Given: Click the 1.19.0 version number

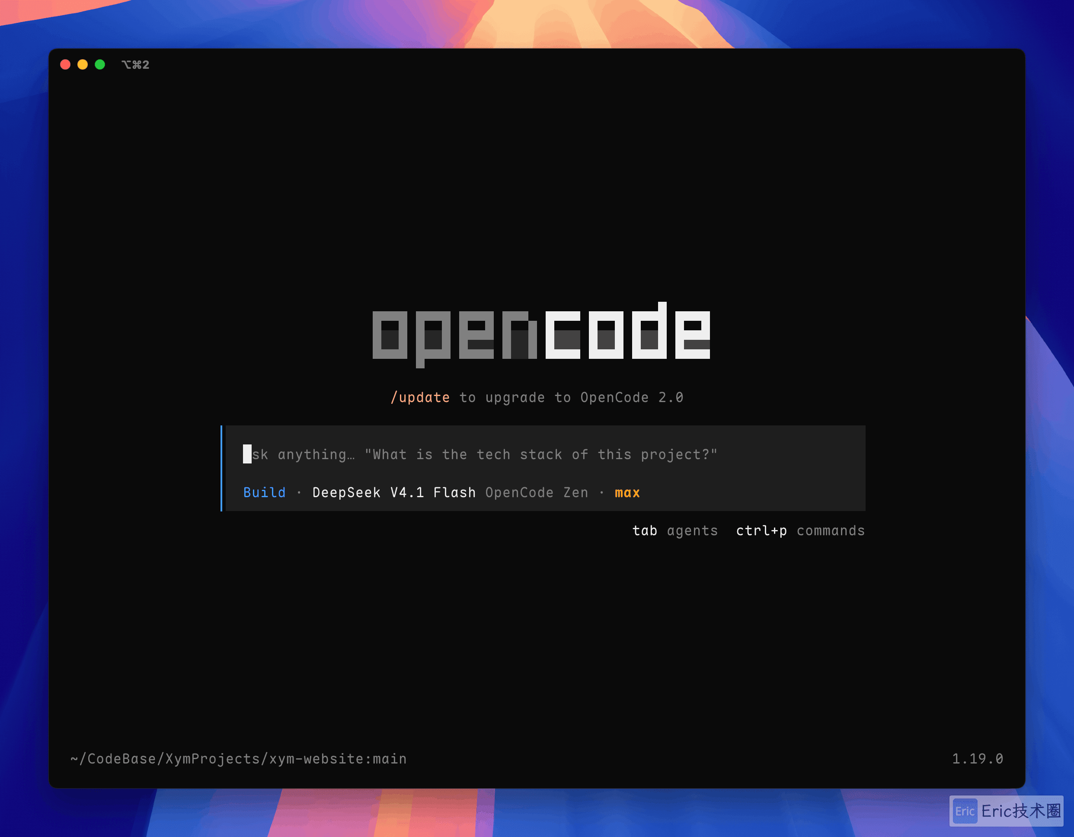Looking at the screenshot, I should [x=977, y=759].
